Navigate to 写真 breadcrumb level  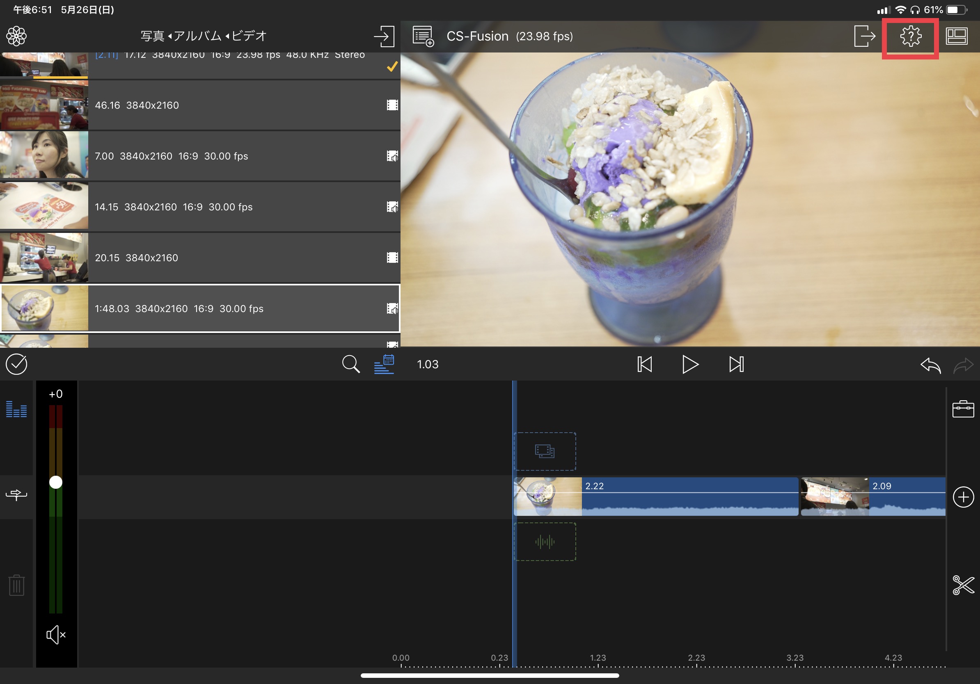(152, 36)
